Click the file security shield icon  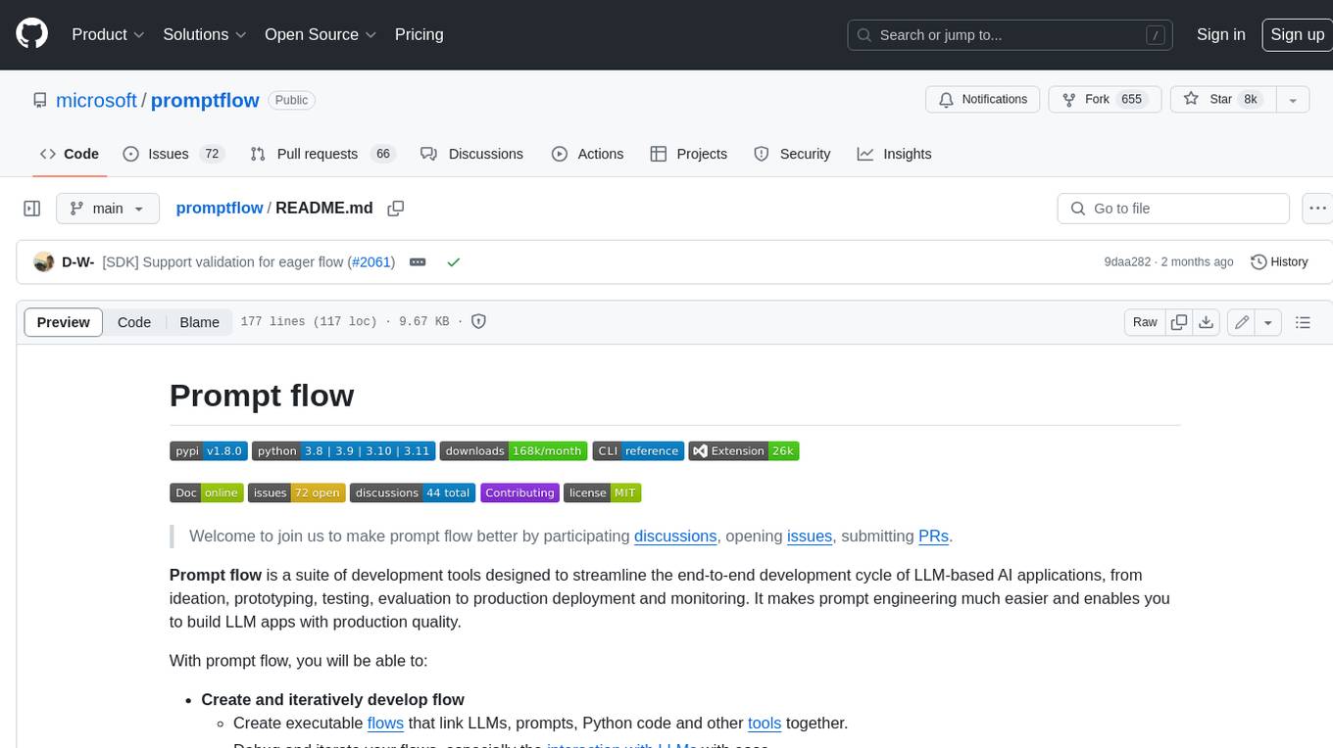pos(479,321)
